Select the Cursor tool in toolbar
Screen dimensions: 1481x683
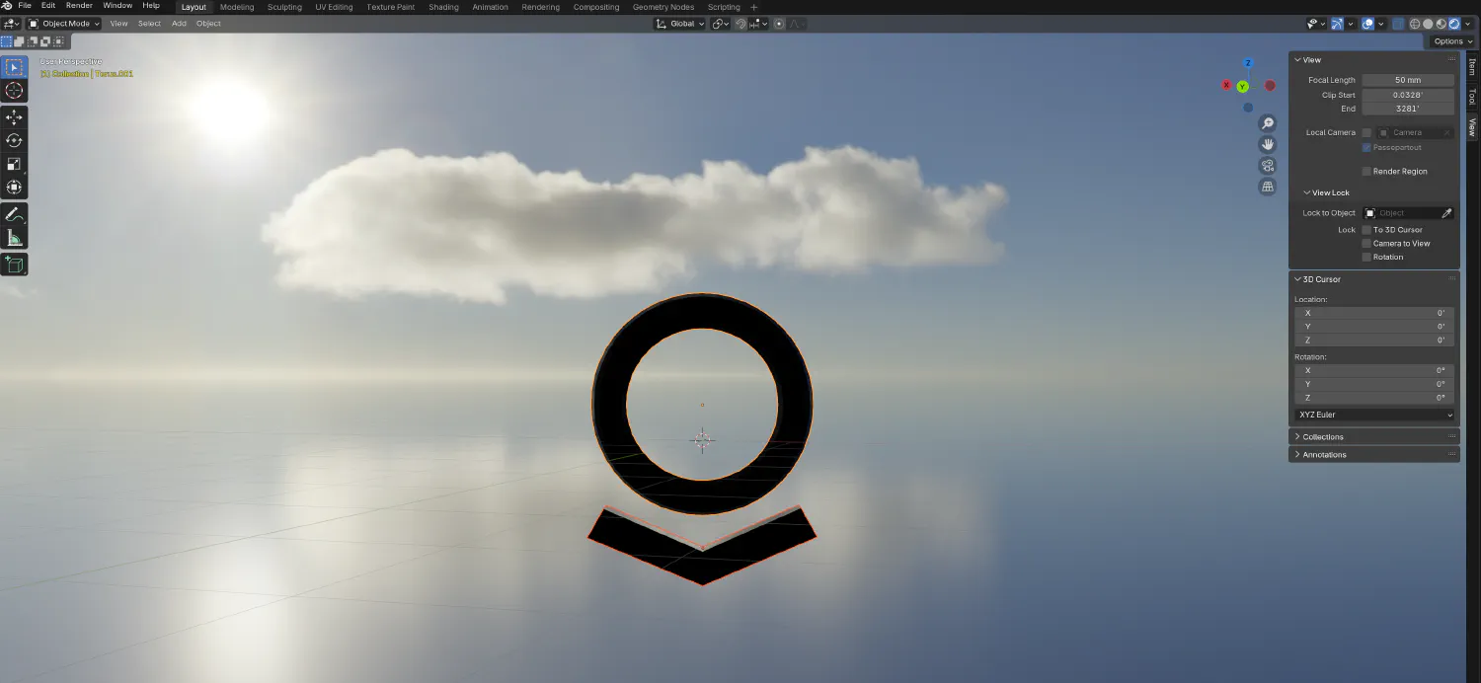[x=14, y=91]
